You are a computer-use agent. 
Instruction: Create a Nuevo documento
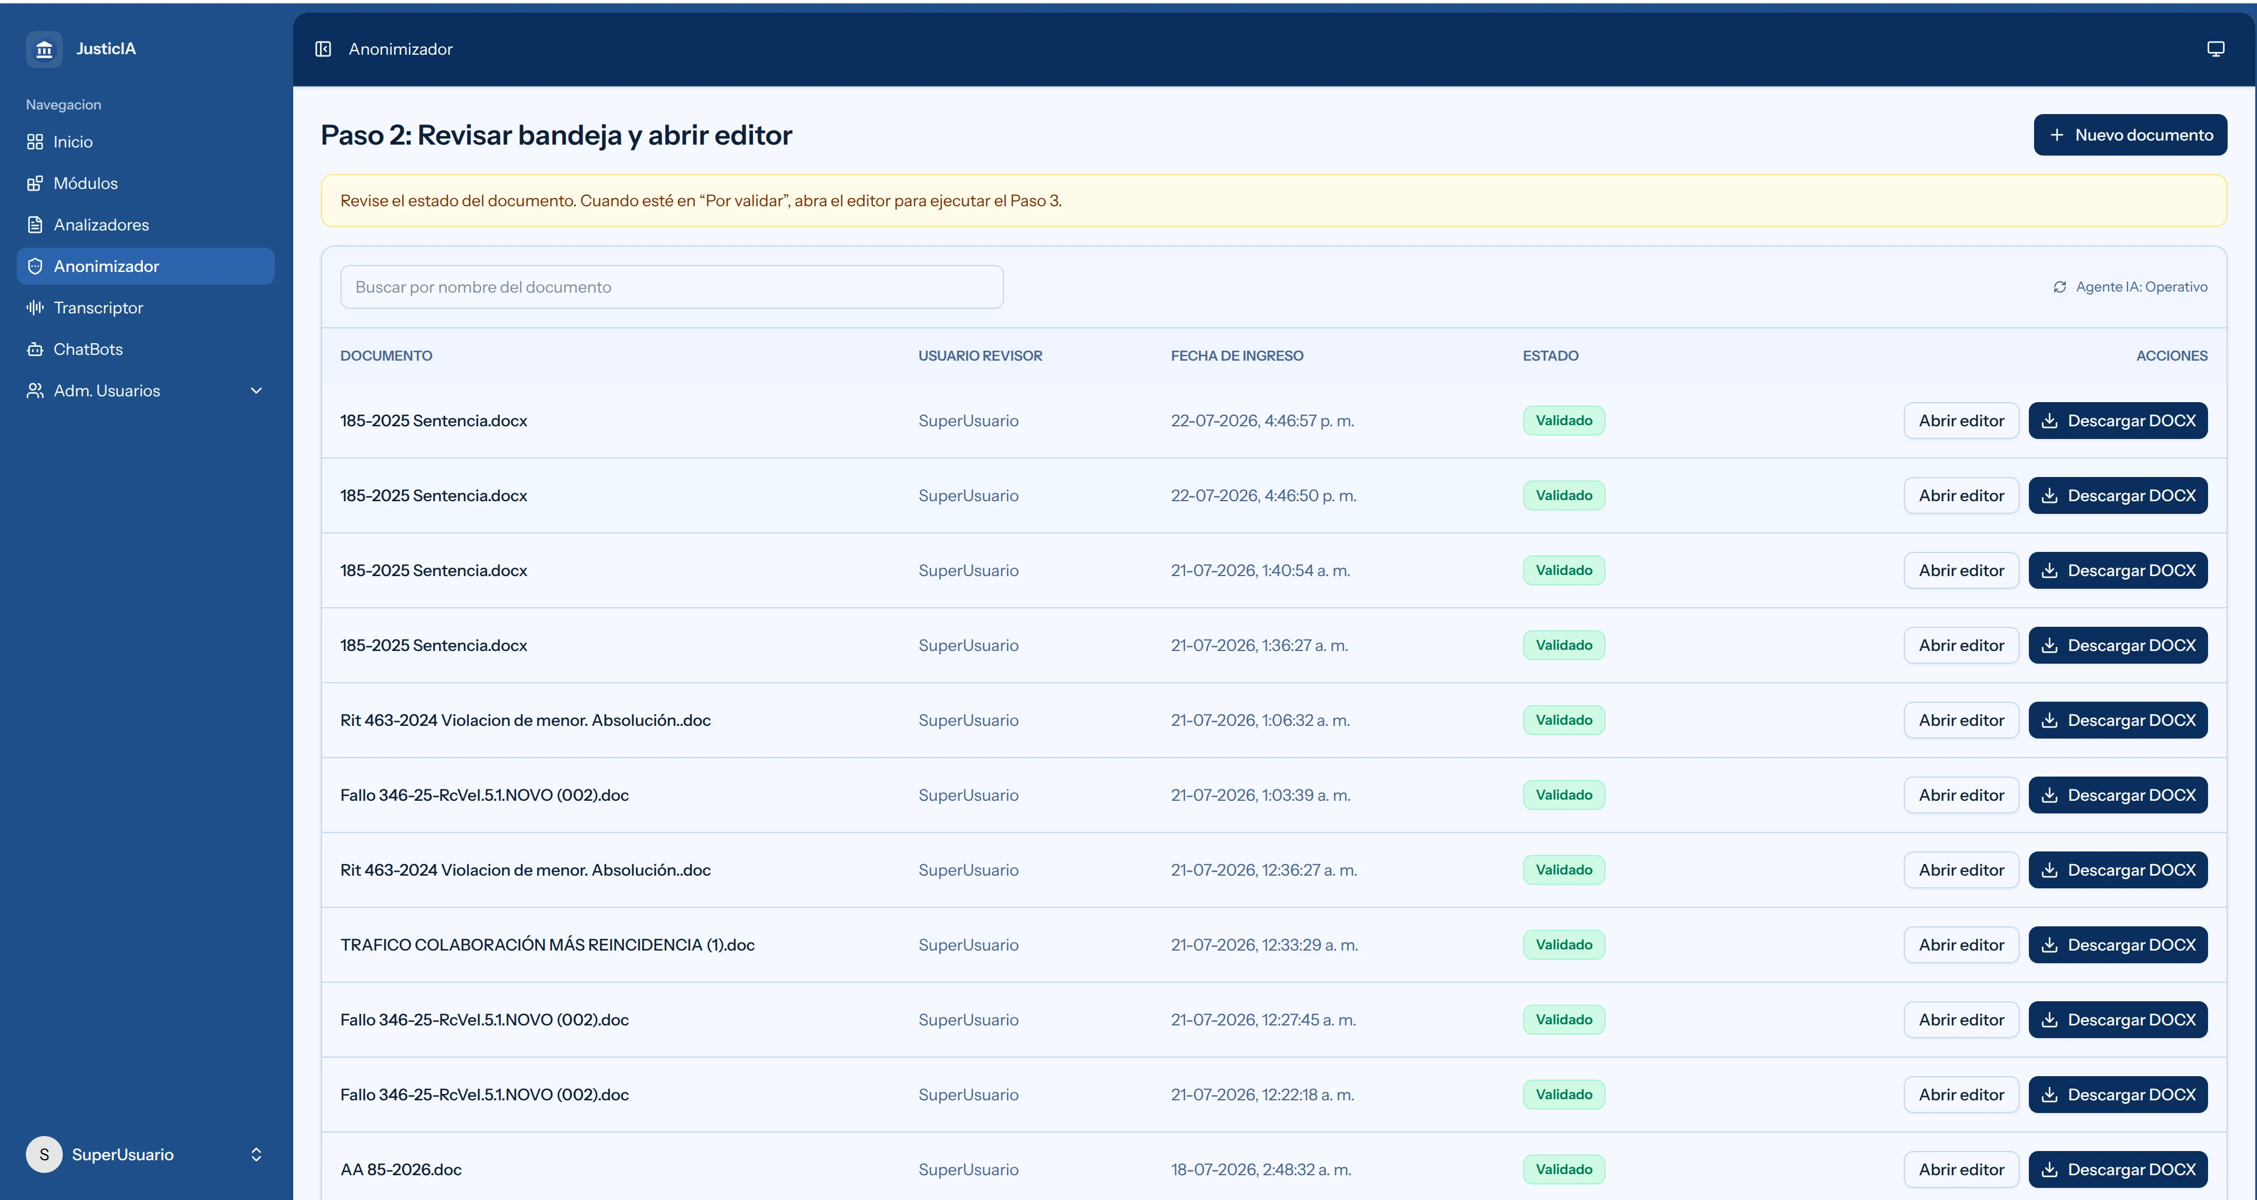click(x=2130, y=135)
